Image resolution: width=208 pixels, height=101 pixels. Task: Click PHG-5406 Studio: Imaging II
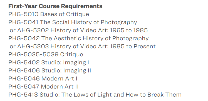coord(50,70)
